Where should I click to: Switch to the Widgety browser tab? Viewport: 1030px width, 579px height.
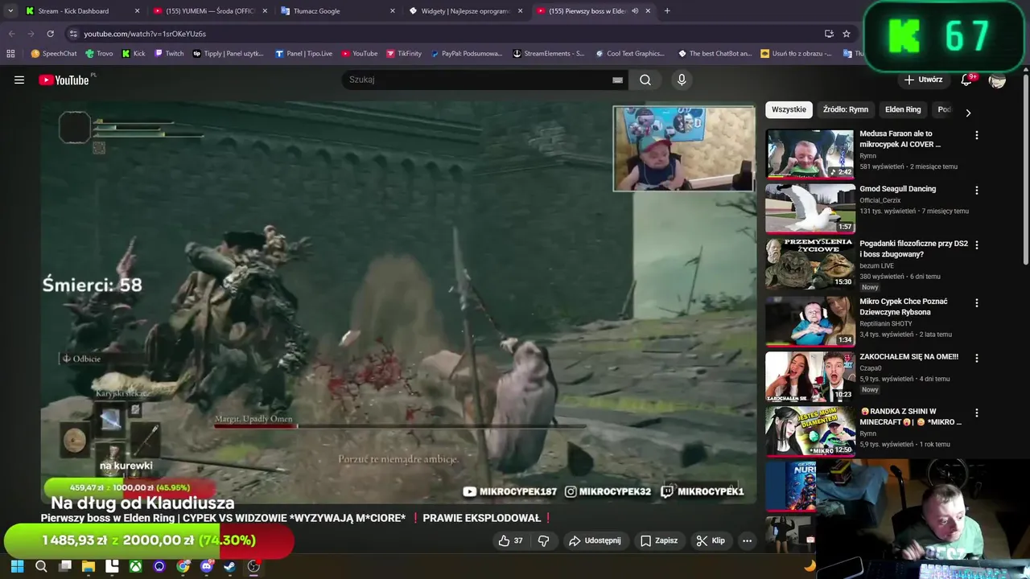466,10
